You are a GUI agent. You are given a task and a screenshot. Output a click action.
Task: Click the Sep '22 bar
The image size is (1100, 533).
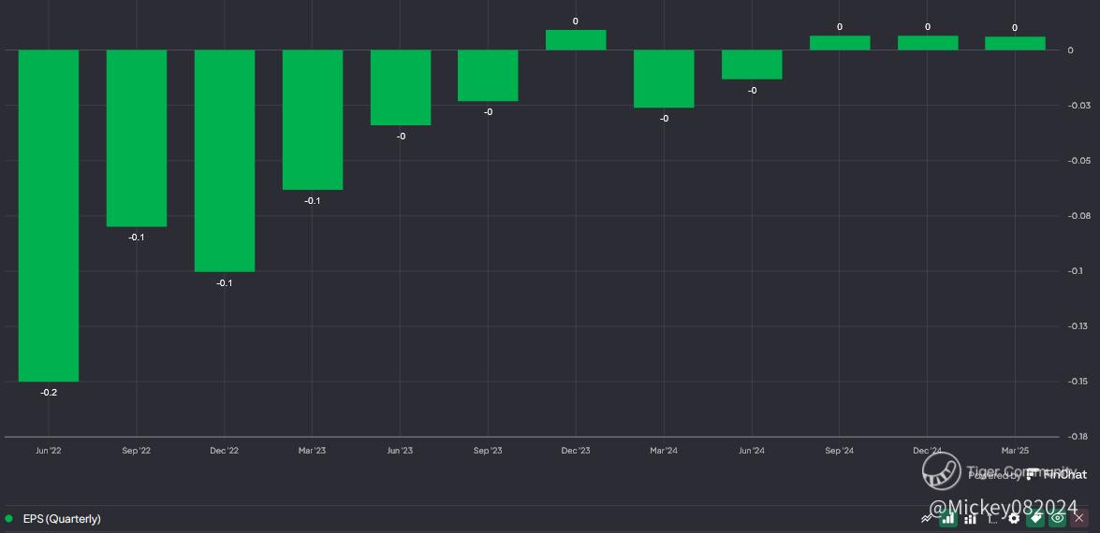point(137,137)
